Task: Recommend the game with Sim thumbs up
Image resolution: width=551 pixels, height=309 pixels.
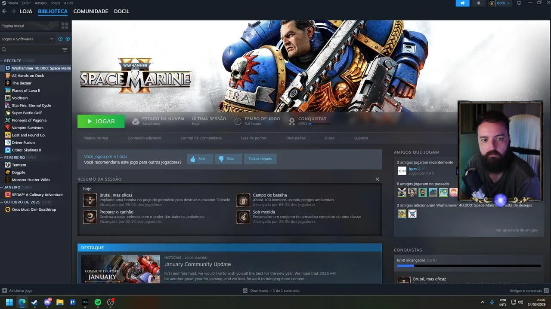Action: (199, 159)
